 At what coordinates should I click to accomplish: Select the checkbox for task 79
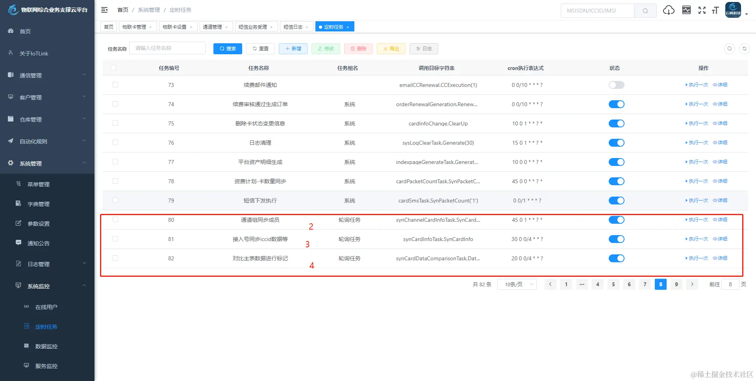tap(115, 200)
